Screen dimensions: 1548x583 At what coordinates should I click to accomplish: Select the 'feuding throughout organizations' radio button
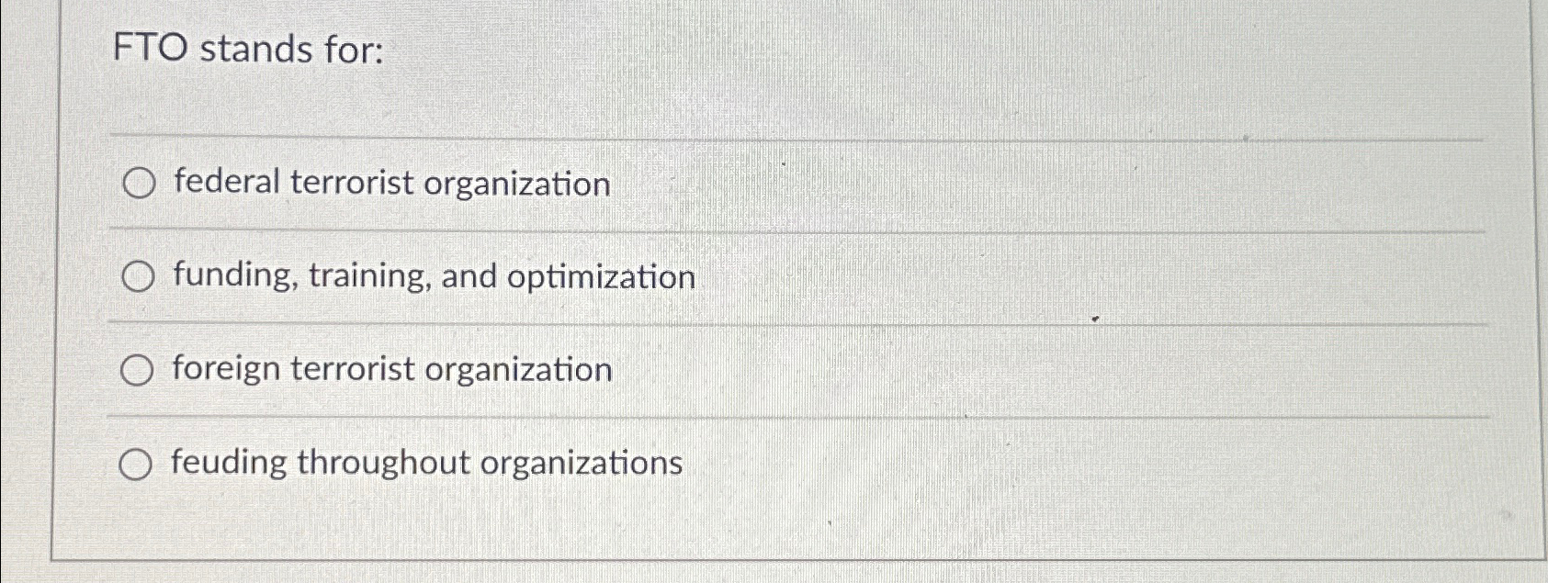pos(138,464)
